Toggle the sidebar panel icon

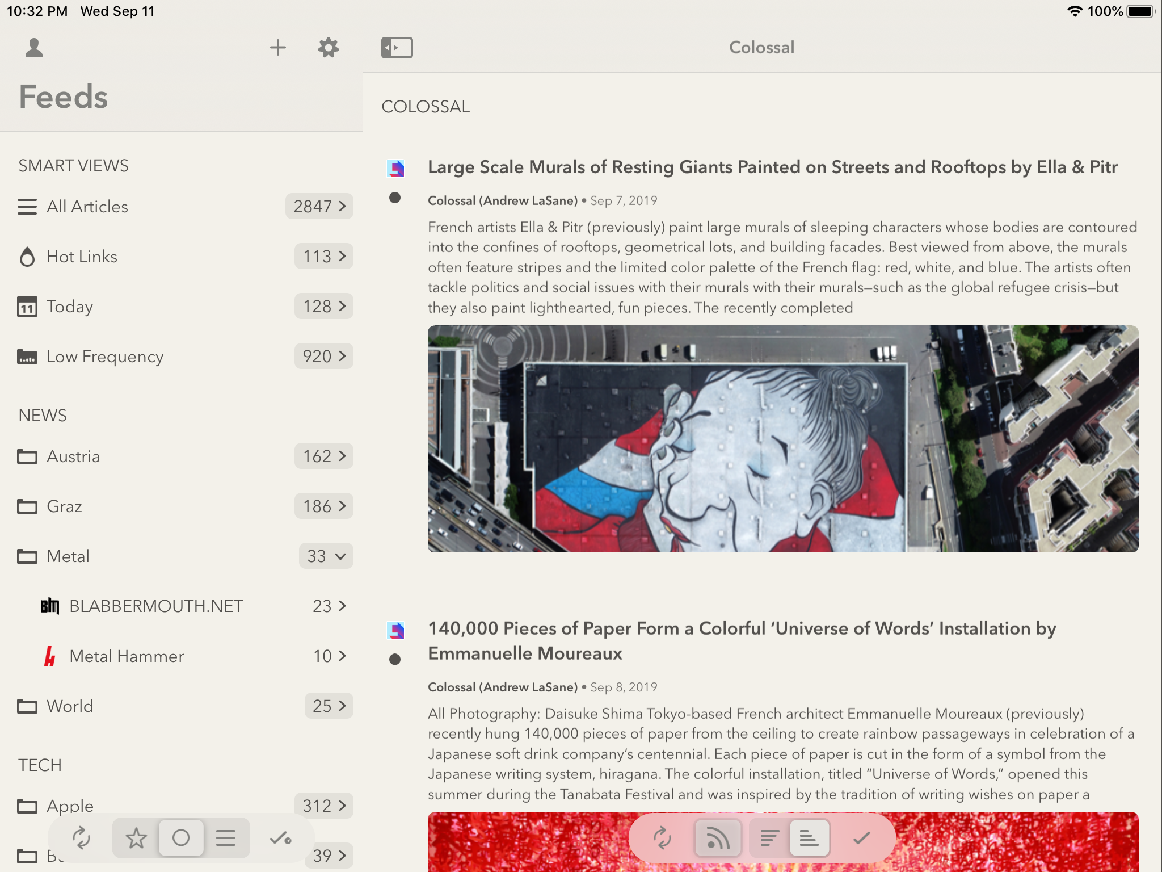397,48
